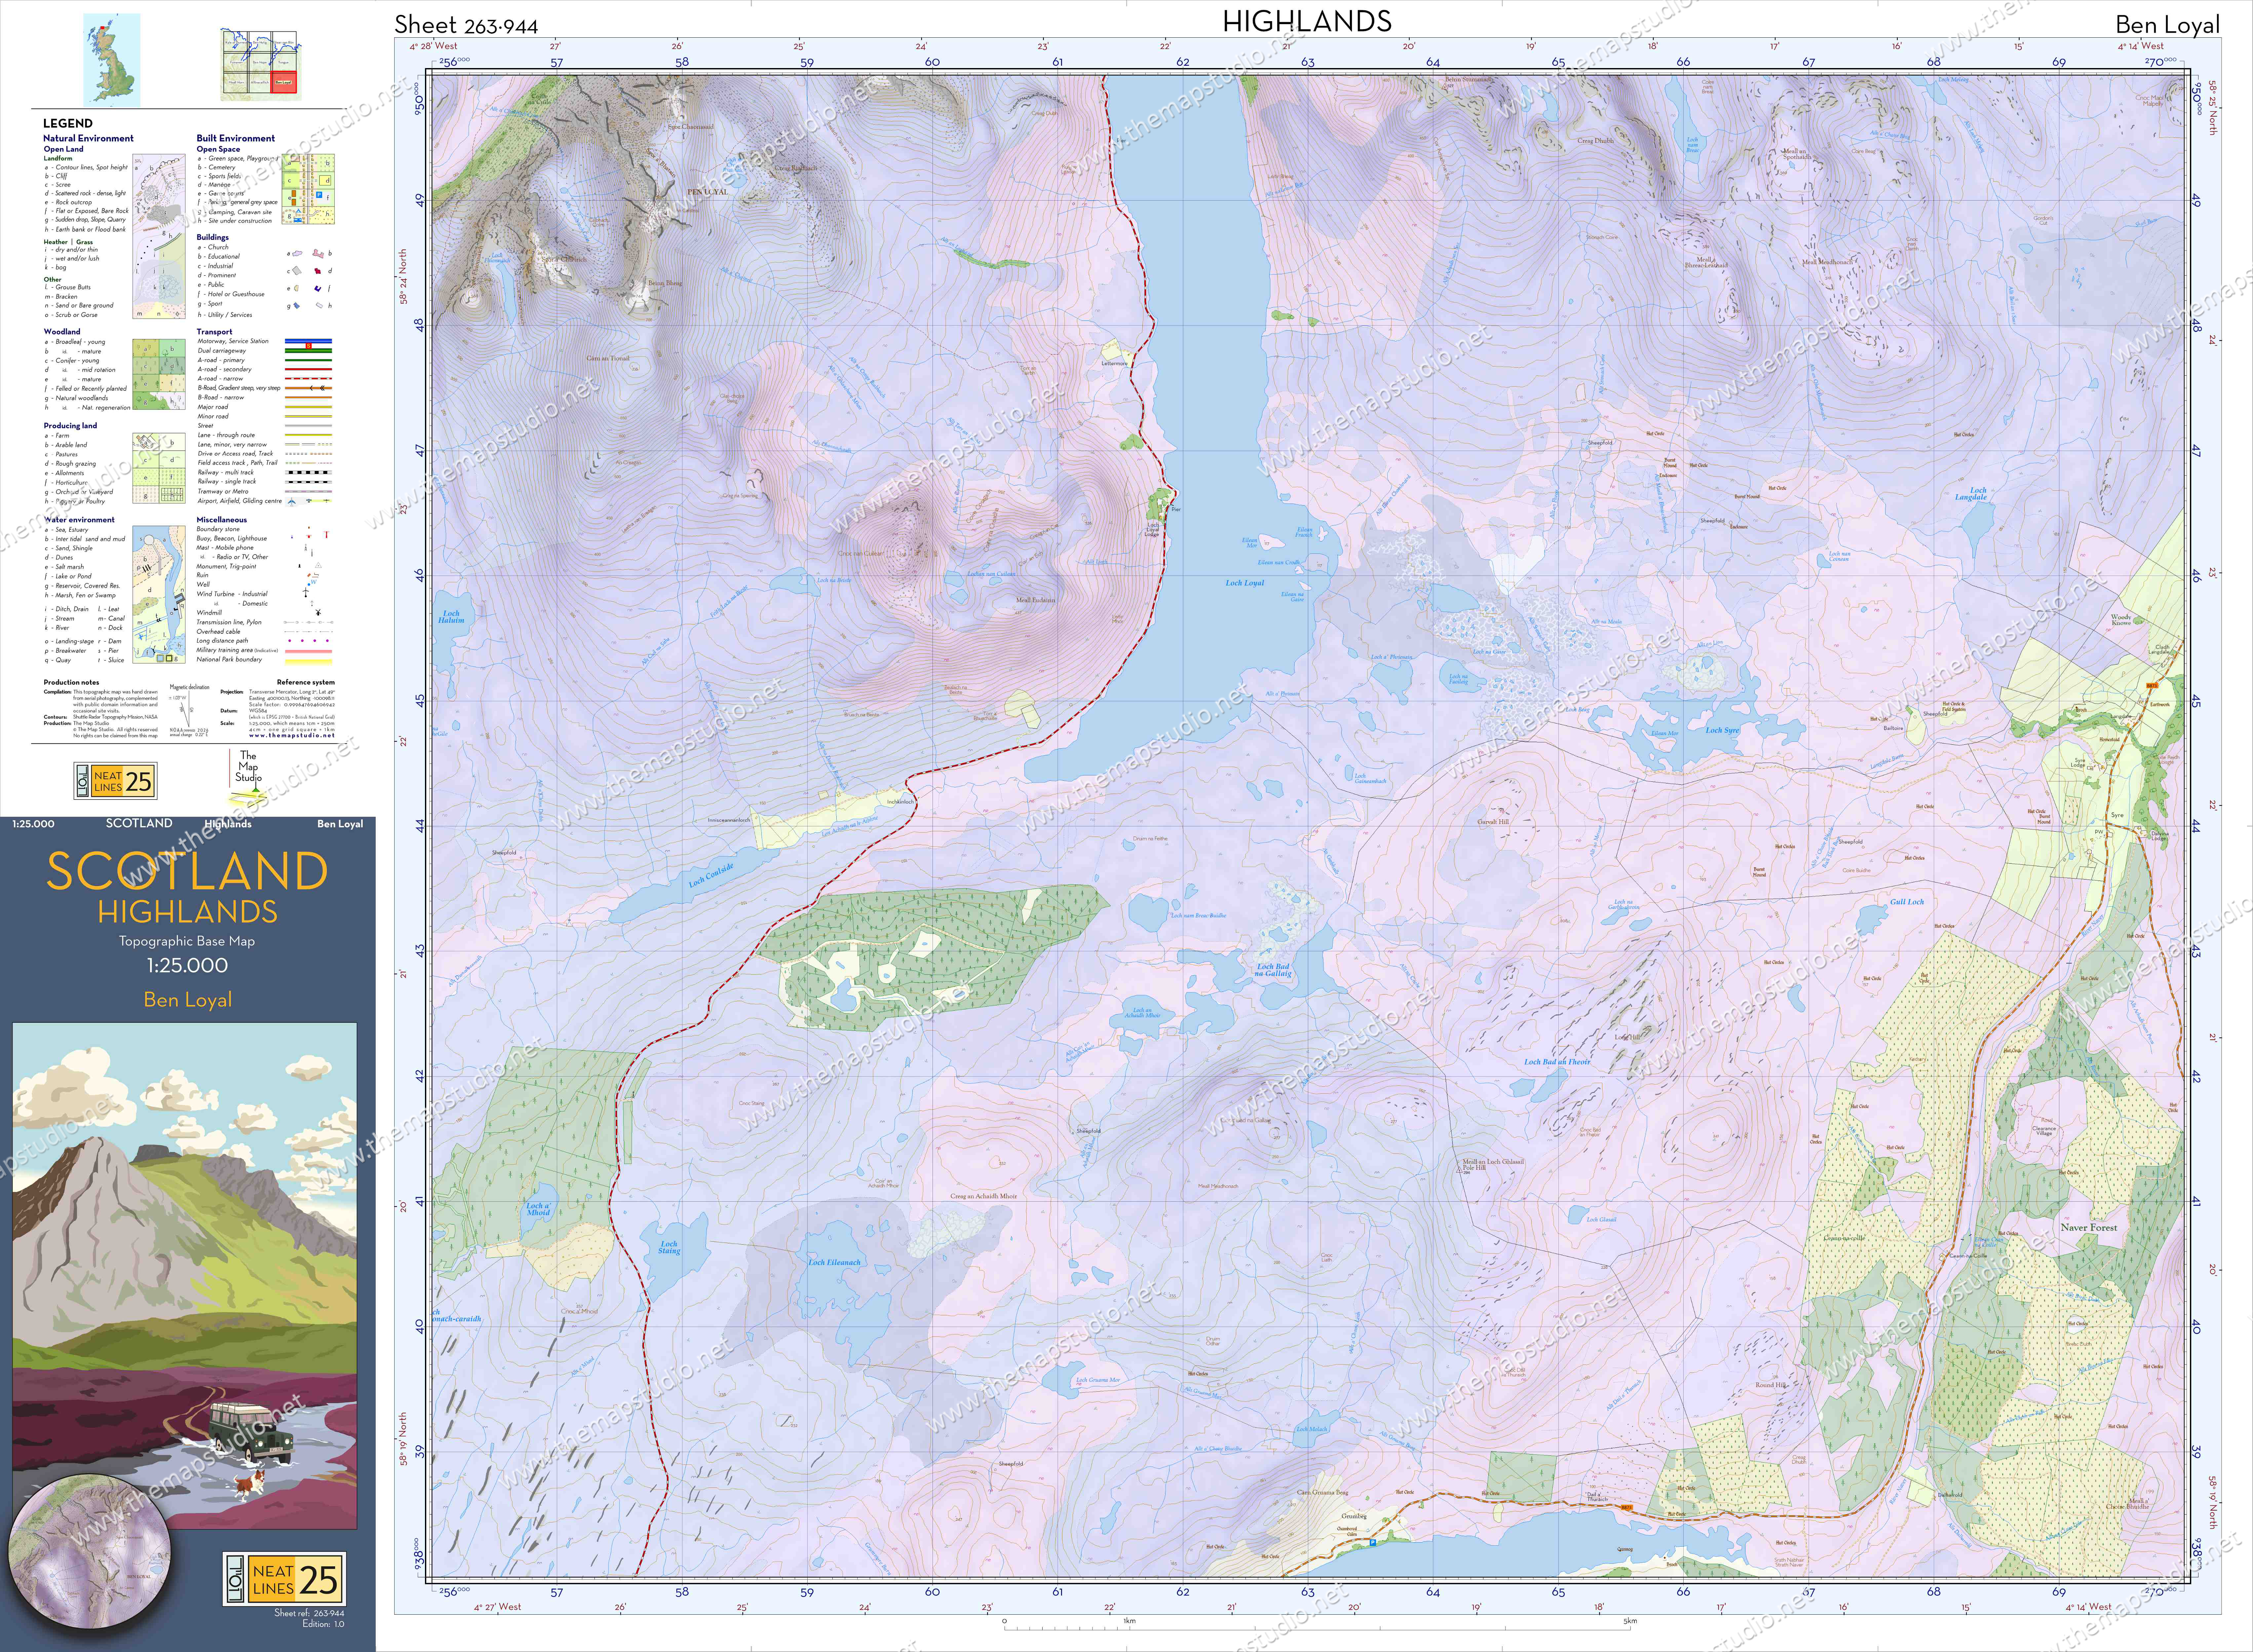
Task: Click the Water environment sample map
Action: coord(159,595)
